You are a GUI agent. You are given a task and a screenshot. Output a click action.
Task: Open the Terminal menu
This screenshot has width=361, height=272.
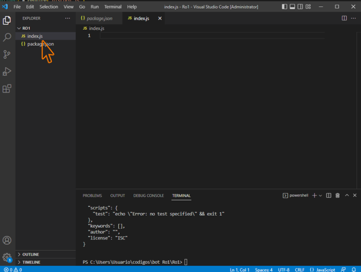(112, 7)
